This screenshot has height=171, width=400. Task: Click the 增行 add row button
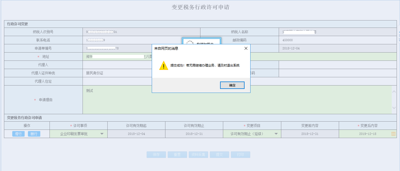[19, 134]
